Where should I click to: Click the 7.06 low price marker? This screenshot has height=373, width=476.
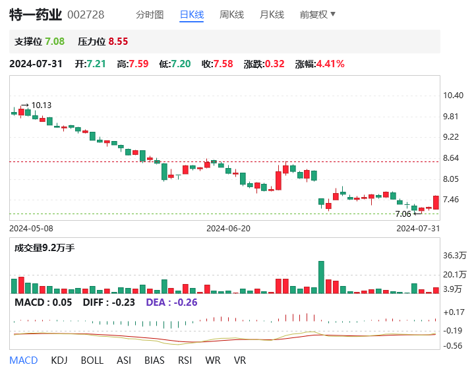[x=403, y=214]
